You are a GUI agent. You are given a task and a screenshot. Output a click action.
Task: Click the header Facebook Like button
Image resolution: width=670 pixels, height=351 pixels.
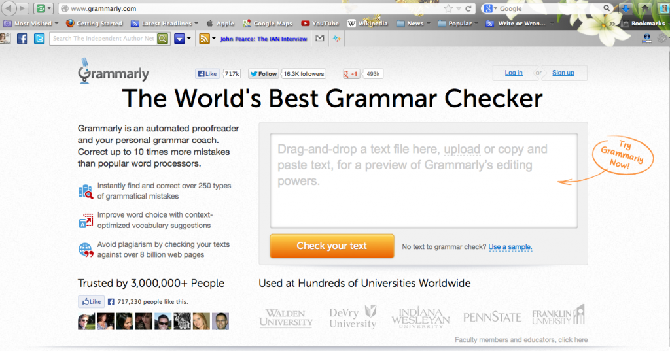click(x=207, y=74)
